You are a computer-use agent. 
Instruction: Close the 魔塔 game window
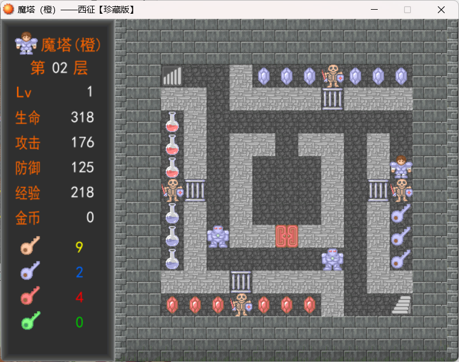441,10
